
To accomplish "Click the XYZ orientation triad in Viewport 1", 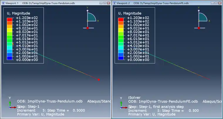I will 13,103.
